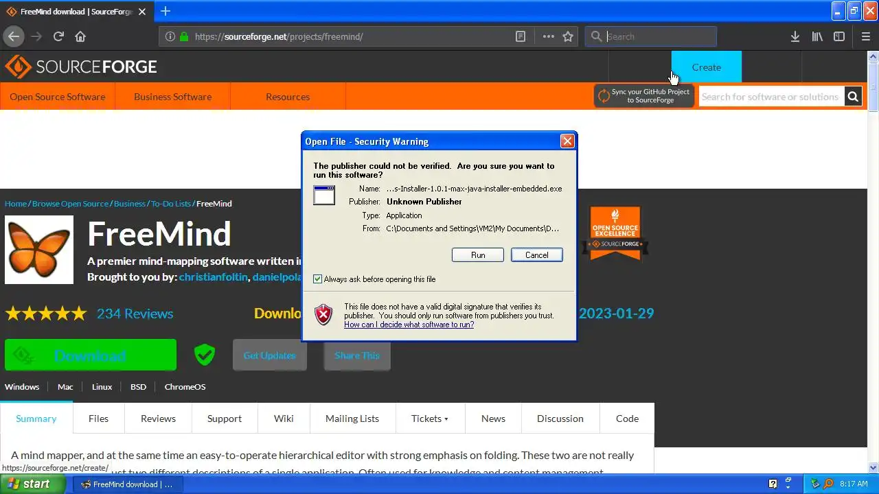This screenshot has width=879, height=494.
Task: Open the Firefox hamburger menu
Action: (865, 36)
